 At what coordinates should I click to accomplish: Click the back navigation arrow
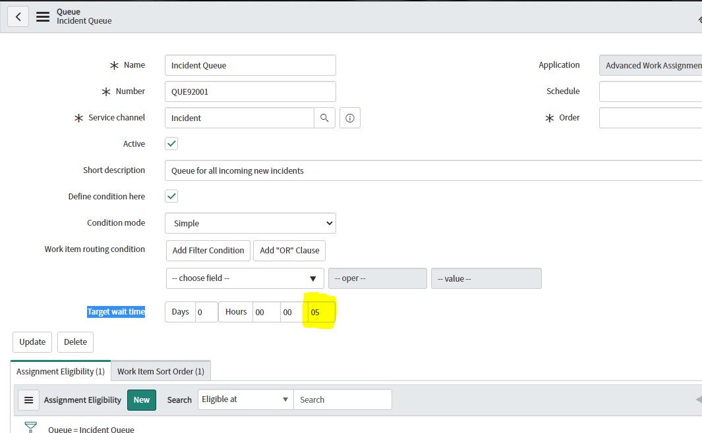(18, 16)
